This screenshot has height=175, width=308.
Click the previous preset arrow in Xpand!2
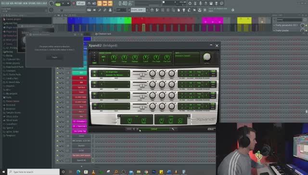coord(134,129)
